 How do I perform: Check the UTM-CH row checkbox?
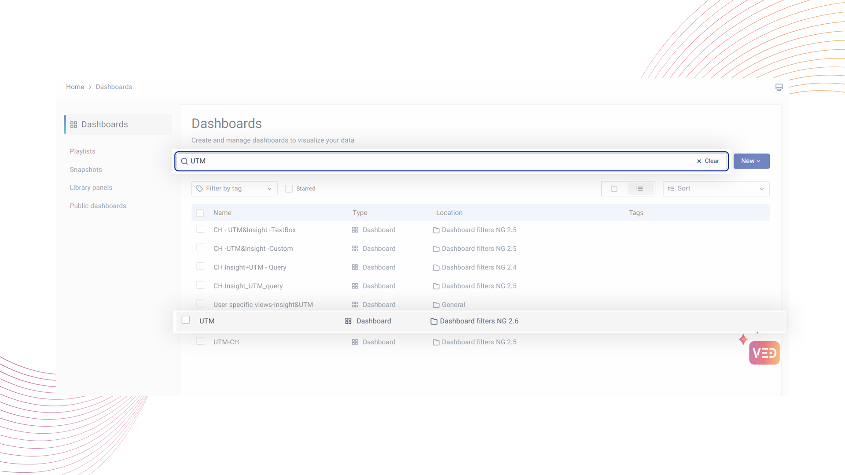pyautogui.click(x=200, y=341)
